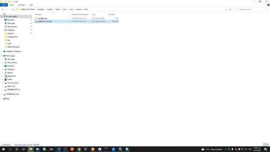Screen dimensions: 270x152
Task: Open Cortana from the taskbar
Action: pyautogui.click(x=17, y=149)
